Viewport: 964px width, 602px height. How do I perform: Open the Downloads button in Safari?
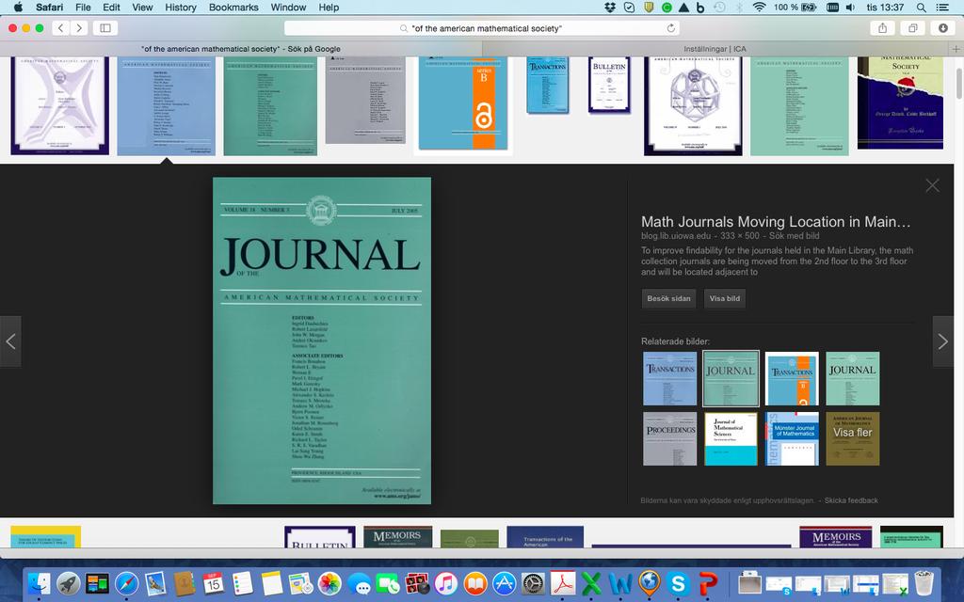[943, 27]
